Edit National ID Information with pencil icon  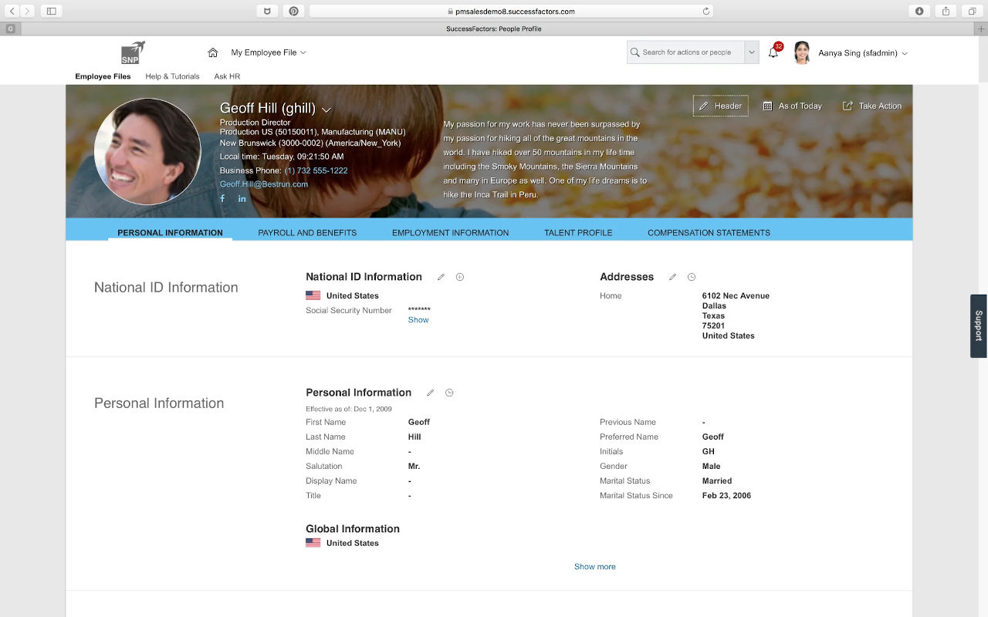point(439,277)
